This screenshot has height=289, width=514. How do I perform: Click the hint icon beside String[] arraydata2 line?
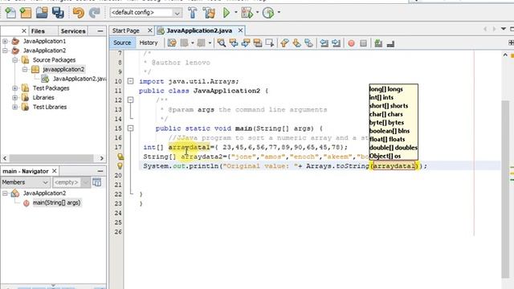point(120,157)
